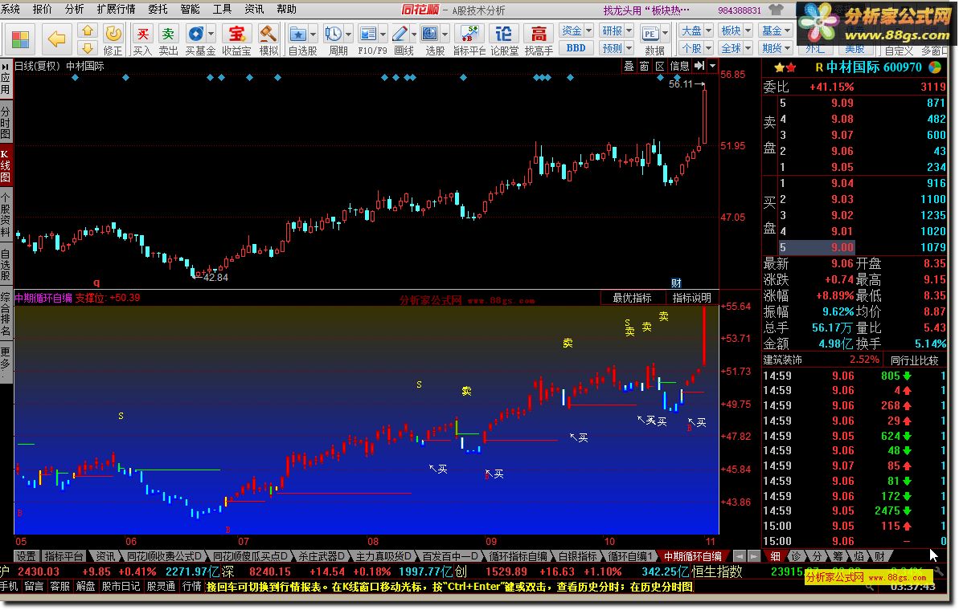959x610 pixels.
Task: Expand the 资金 dropdown arrow
Action: (x=589, y=30)
